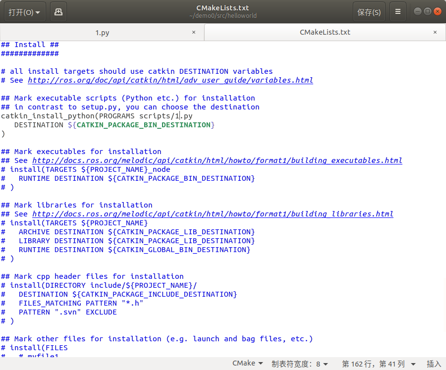Click the commented install(TARGETS line

point(84,169)
